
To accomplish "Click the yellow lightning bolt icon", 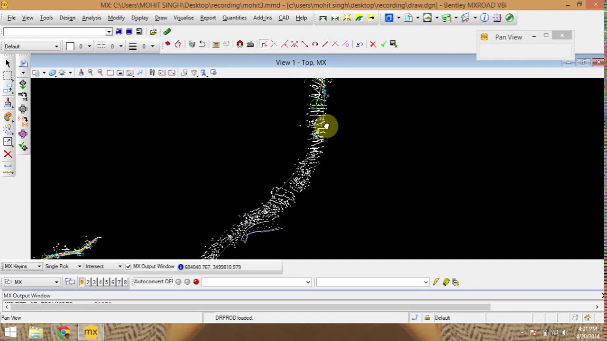I will coord(436,282).
